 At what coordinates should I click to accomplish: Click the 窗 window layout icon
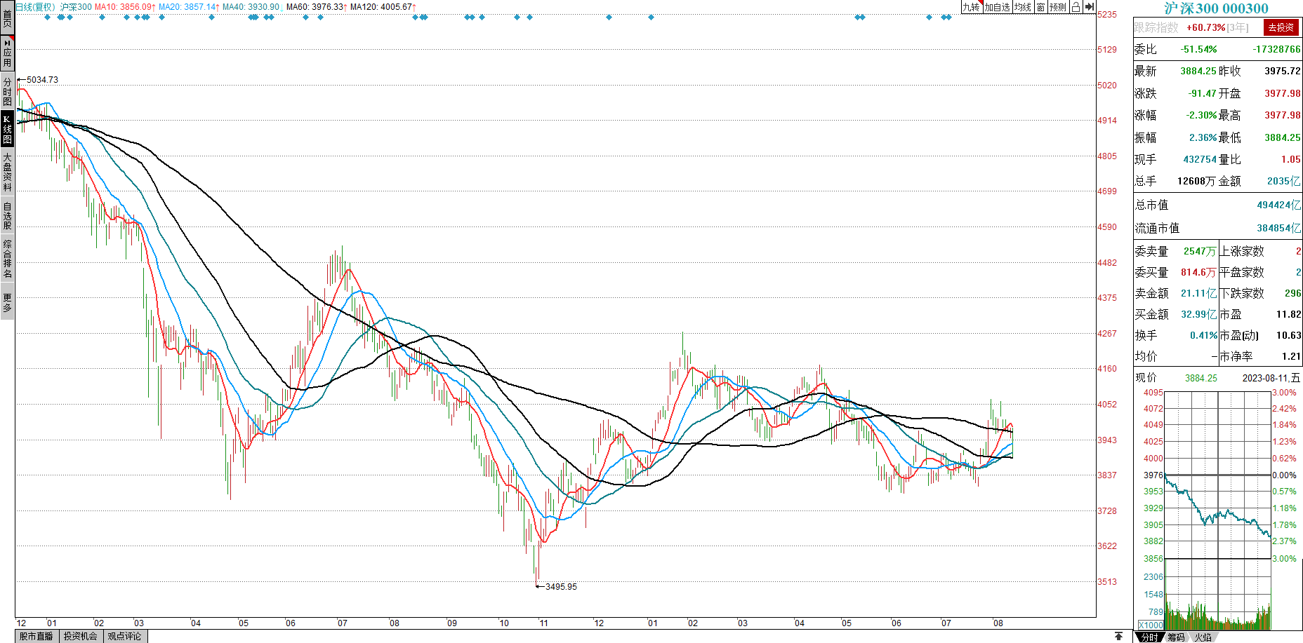pyautogui.click(x=1040, y=7)
